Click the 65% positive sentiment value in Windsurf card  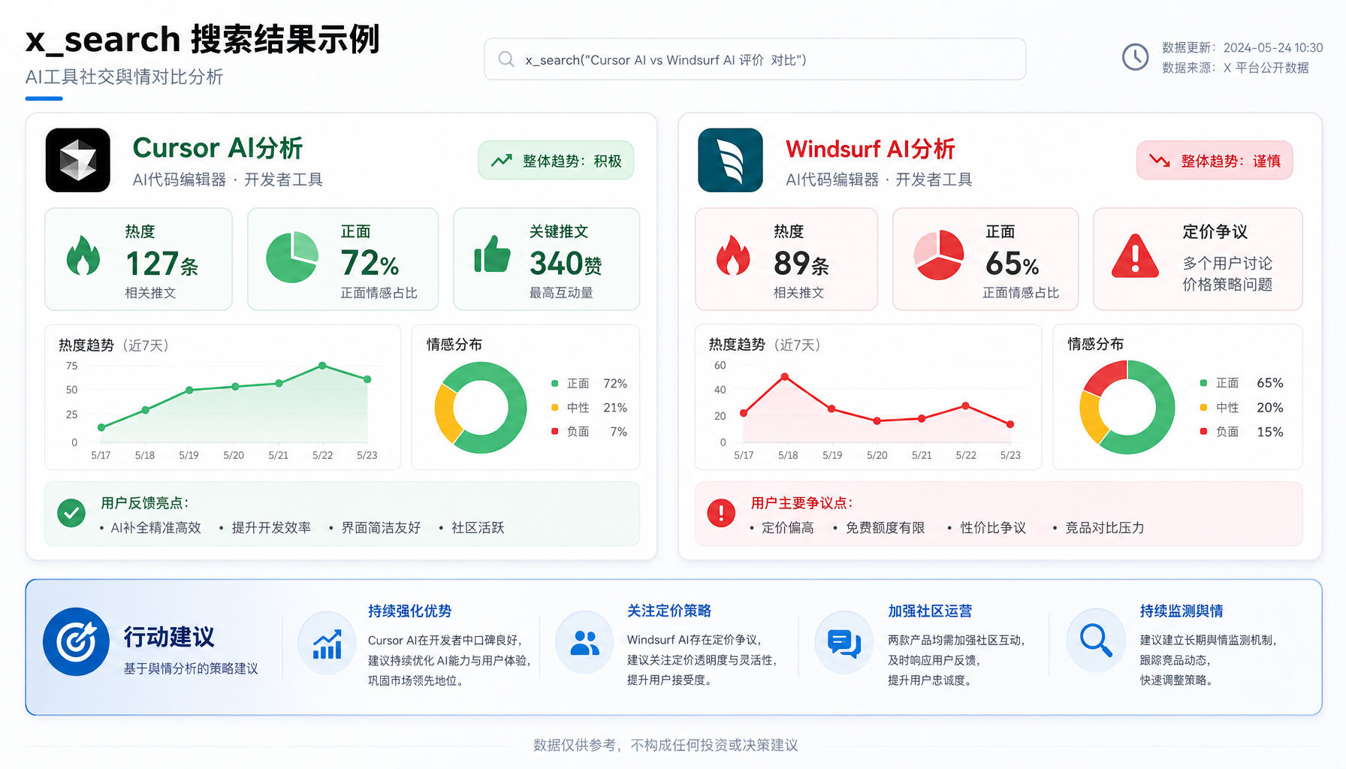(x=1013, y=264)
